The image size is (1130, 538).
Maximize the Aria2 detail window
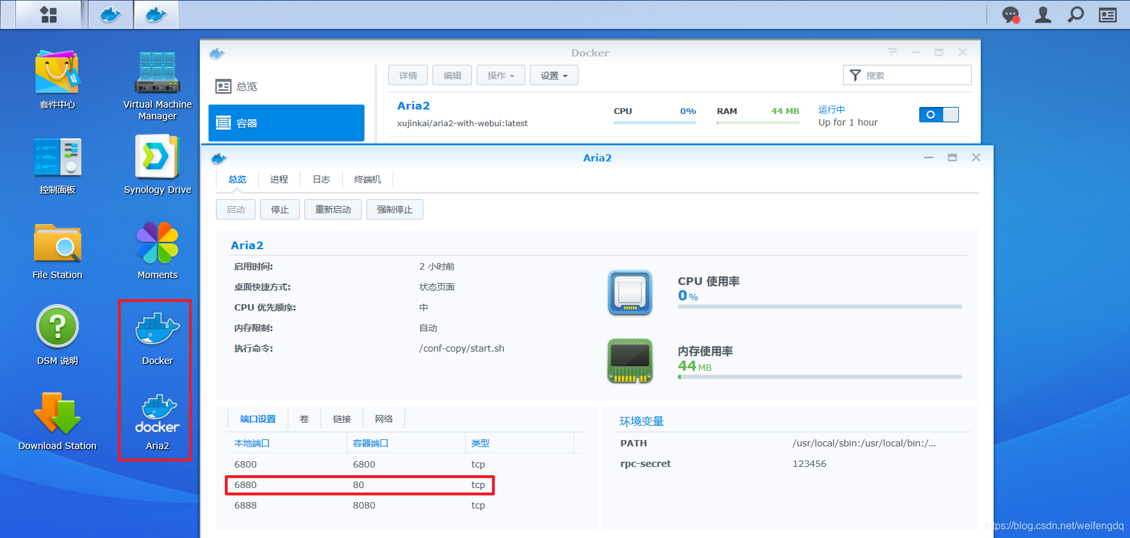[952, 158]
